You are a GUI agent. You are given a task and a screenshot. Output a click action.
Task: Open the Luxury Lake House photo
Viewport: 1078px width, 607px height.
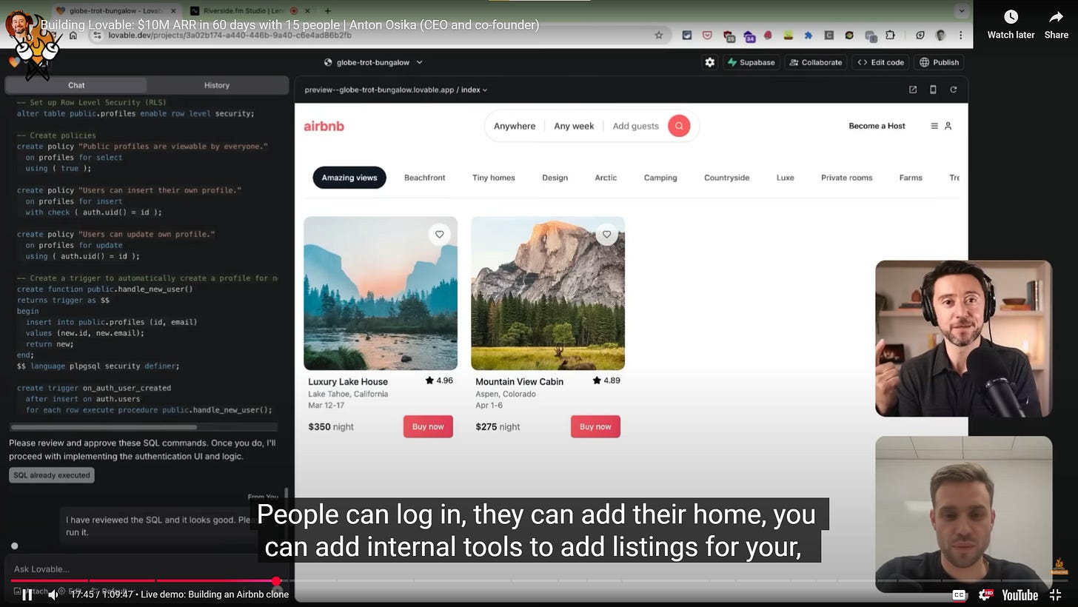point(381,293)
